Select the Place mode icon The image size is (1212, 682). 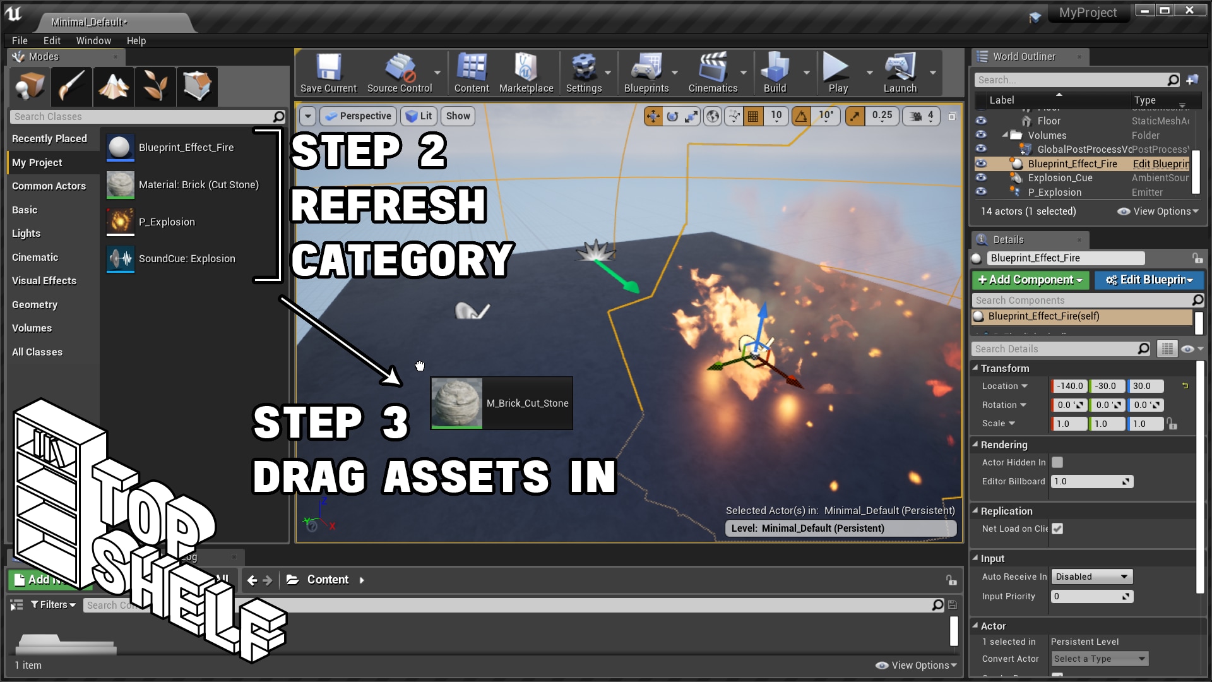tap(30, 86)
